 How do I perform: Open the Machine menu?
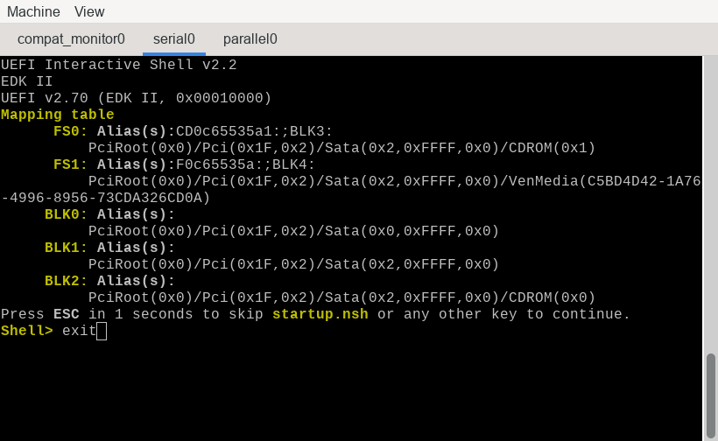point(33,11)
